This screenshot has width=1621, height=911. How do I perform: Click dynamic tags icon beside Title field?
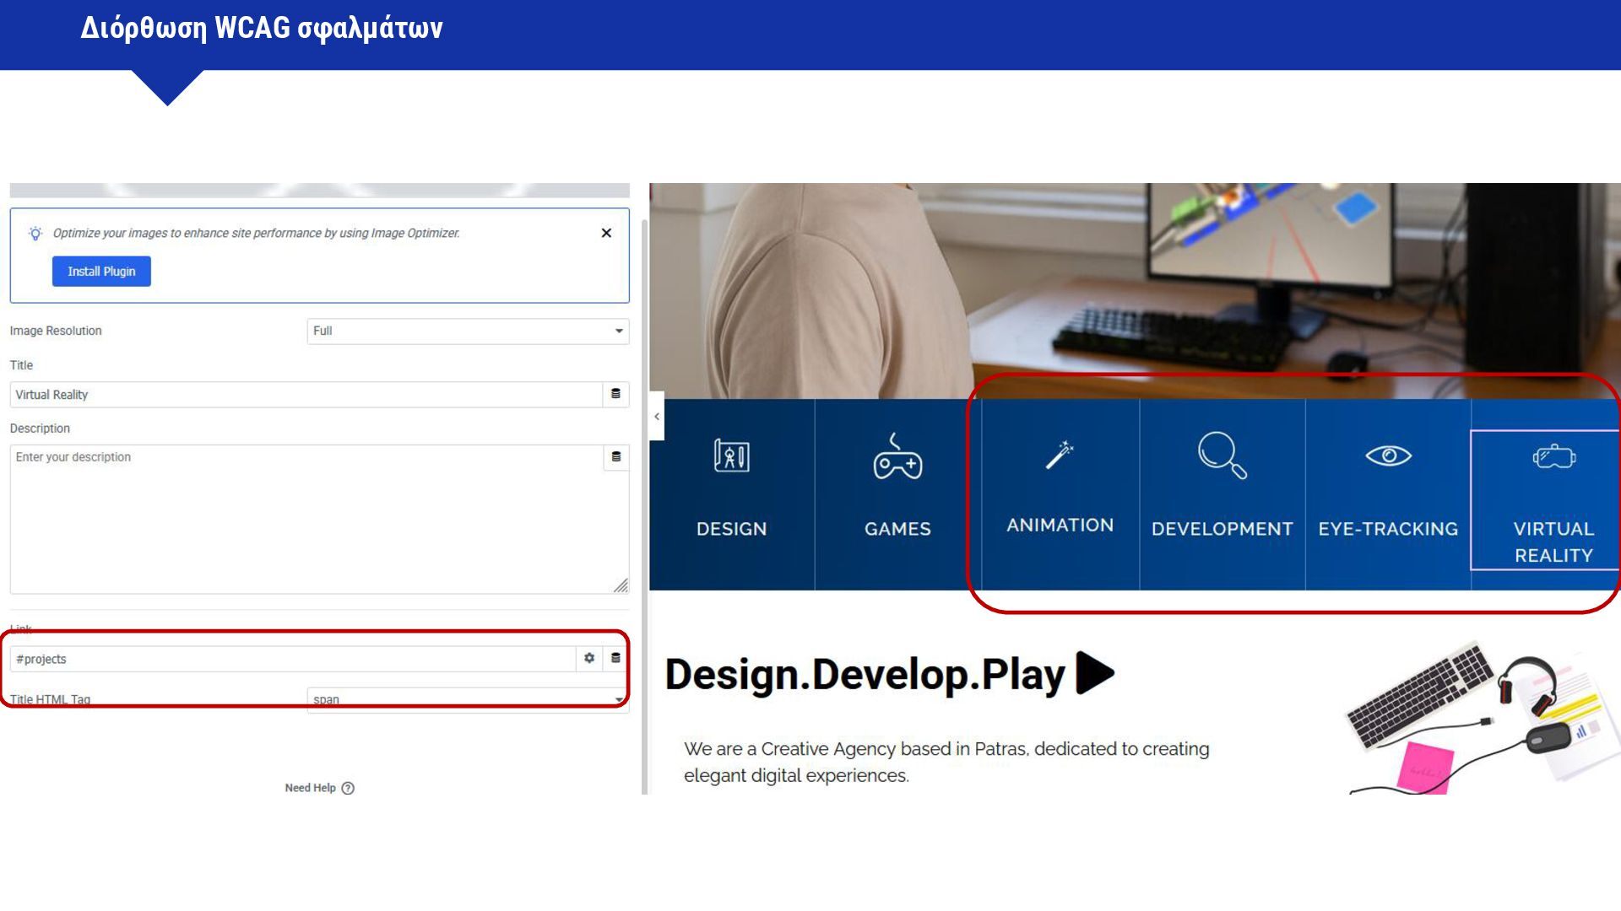615,394
